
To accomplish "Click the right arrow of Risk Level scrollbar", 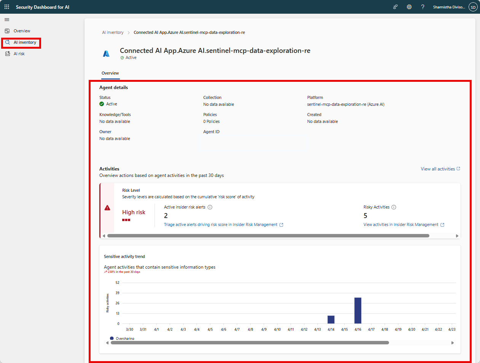I will tap(457, 236).
